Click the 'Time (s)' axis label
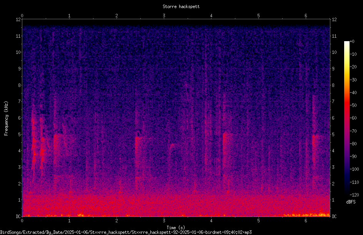 coord(176,228)
